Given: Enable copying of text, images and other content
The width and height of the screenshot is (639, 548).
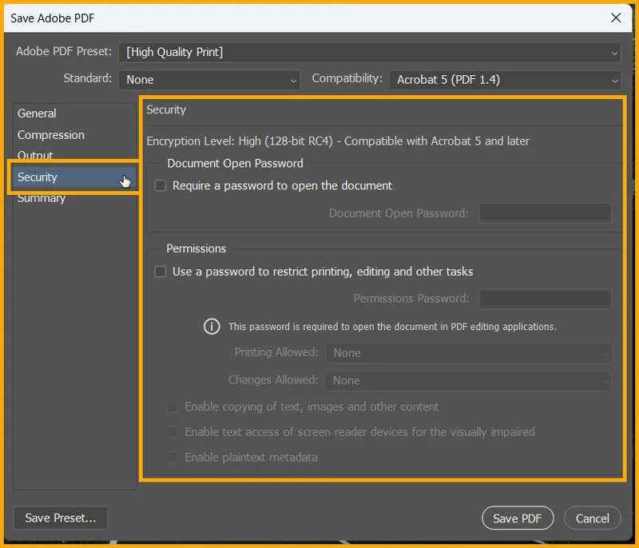Looking at the screenshot, I should (x=173, y=407).
